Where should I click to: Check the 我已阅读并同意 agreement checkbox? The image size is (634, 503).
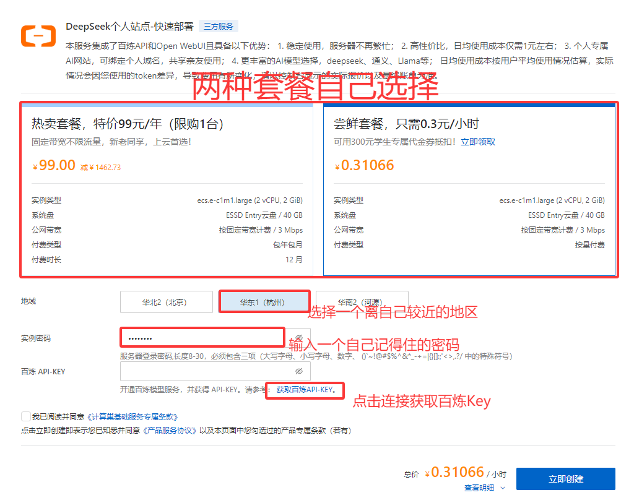coord(25,416)
